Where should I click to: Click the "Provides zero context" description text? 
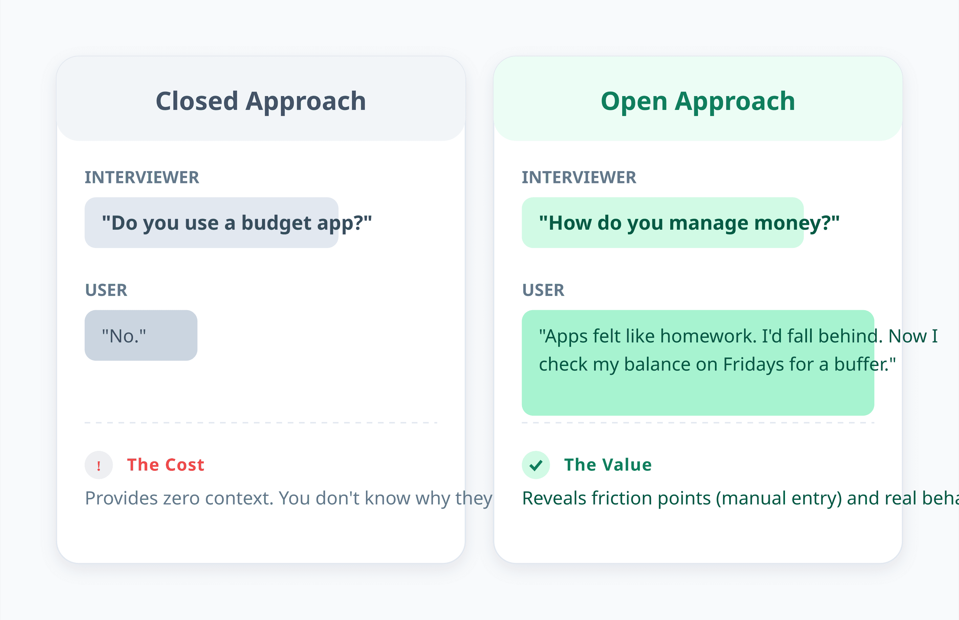pos(288,499)
